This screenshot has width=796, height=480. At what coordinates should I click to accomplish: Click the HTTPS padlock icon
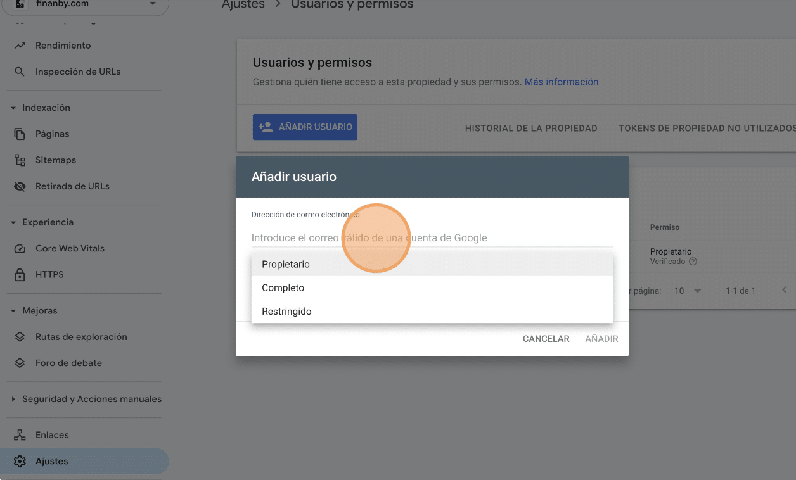20,275
